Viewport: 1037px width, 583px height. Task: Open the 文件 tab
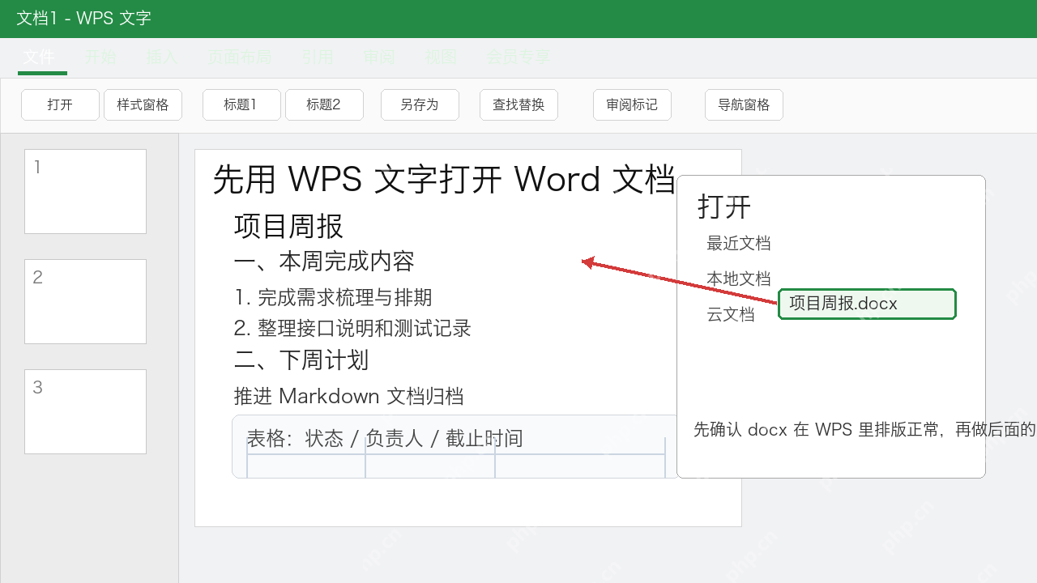point(39,57)
